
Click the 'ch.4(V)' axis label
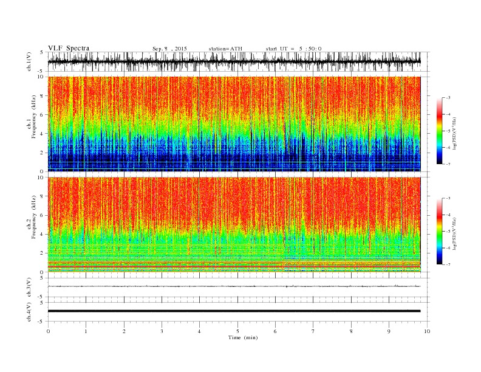tap(29, 312)
